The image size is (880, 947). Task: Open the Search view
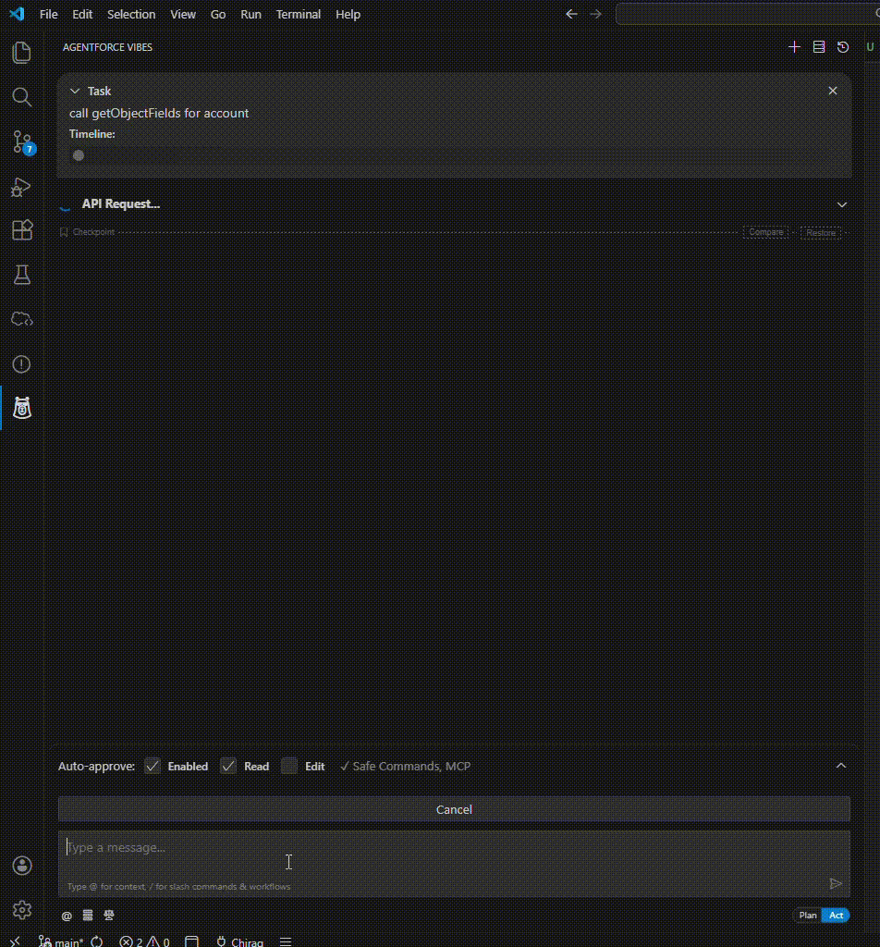pos(21,97)
